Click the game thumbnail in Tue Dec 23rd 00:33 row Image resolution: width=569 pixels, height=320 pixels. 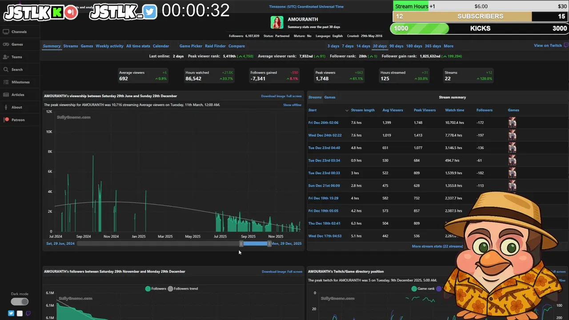[512, 173]
